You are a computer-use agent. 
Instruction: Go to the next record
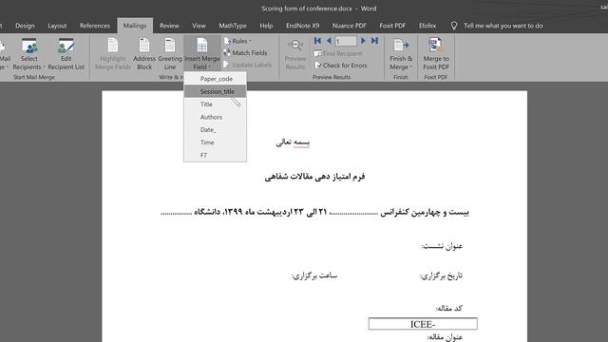tap(363, 41)
